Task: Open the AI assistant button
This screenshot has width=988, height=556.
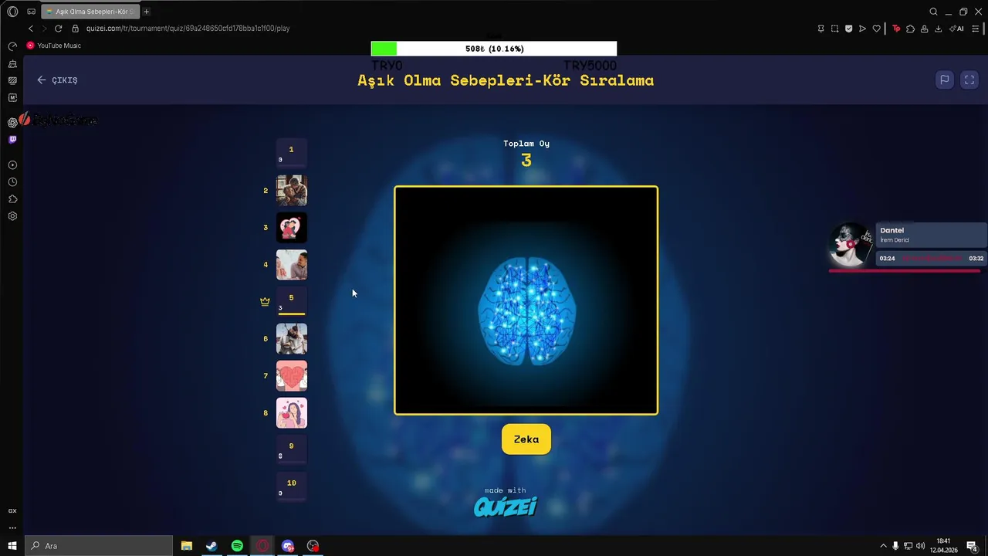Action: 956,29
